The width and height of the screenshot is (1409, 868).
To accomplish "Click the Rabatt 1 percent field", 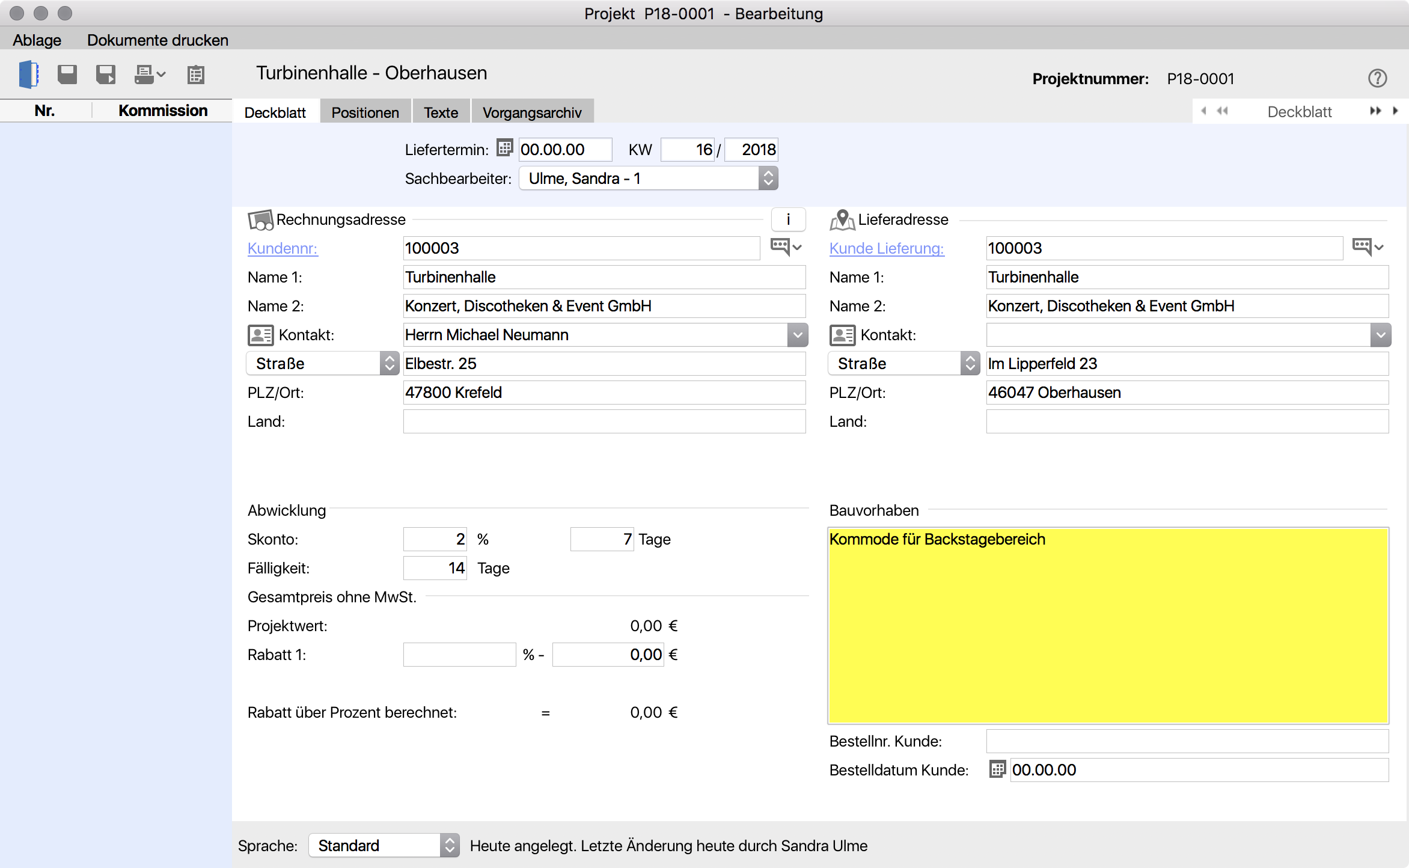I will (x=459, y=655).
